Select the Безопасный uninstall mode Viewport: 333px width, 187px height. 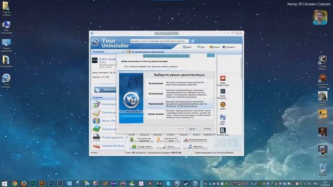click(x=179, y=94)
